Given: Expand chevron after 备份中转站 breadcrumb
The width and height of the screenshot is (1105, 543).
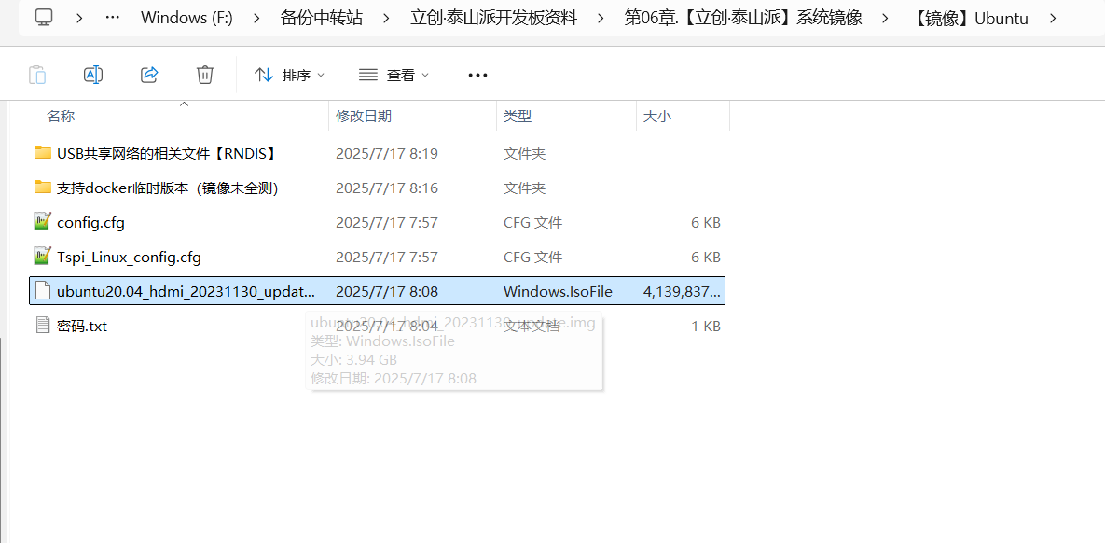Looking at the screenshot, I should (386, 18).
